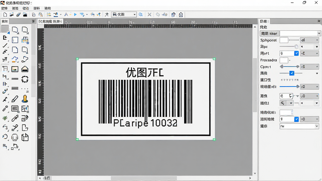322x181 pixels.
Task: Select the green leaf tool
Action: (5, 118)
